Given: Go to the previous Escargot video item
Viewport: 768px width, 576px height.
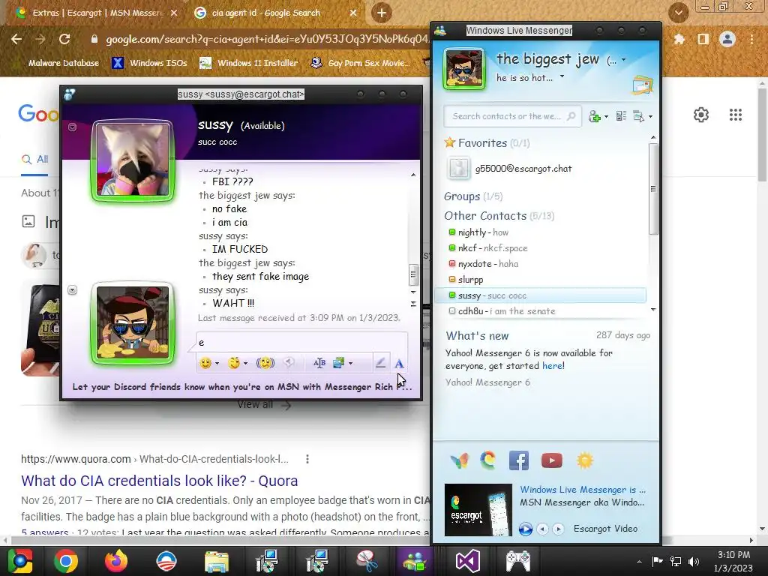Looking at the screenshot, I should 542,529.
